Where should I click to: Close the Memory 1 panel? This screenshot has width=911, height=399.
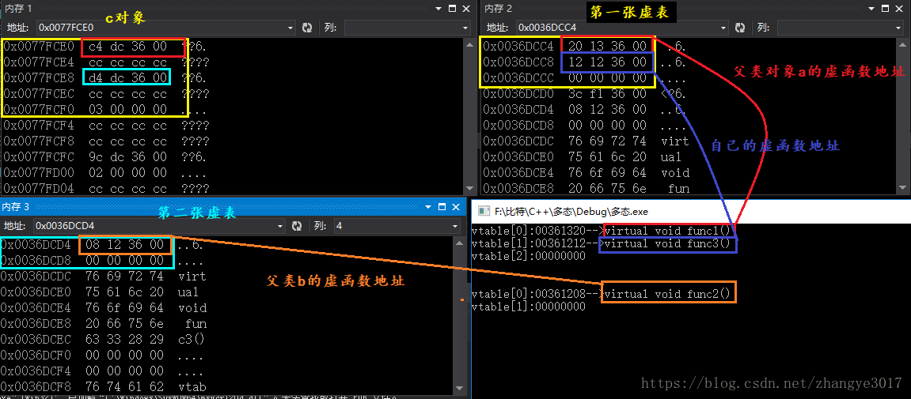[465, 8]
